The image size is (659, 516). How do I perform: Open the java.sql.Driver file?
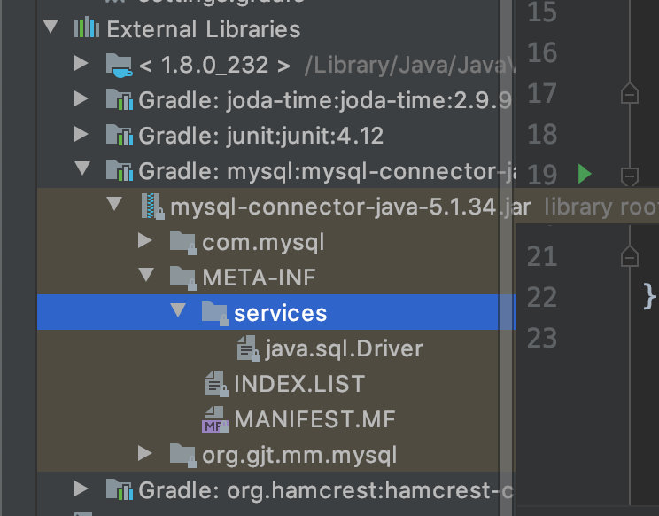coord(344,348)
